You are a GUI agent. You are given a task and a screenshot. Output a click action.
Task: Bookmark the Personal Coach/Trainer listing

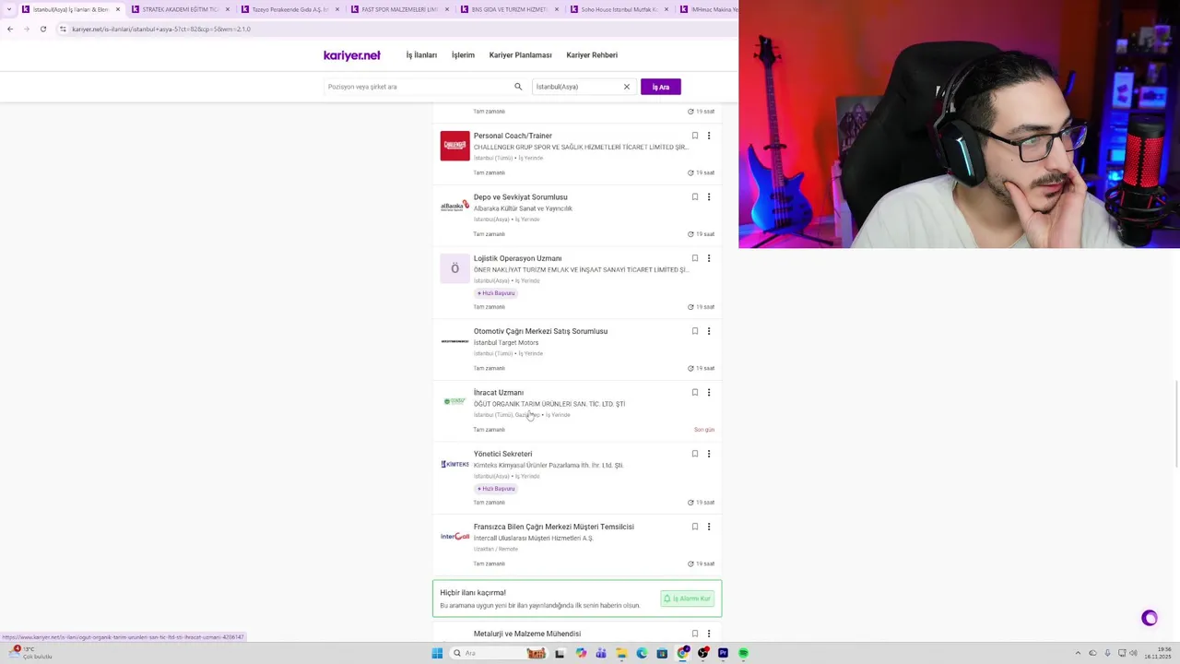[x=695, y=136]
